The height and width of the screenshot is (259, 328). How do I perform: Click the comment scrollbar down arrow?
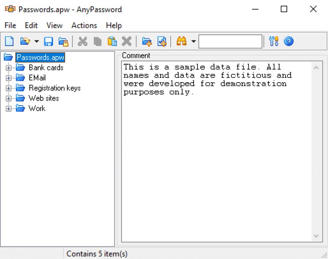[x=316, y=236]
